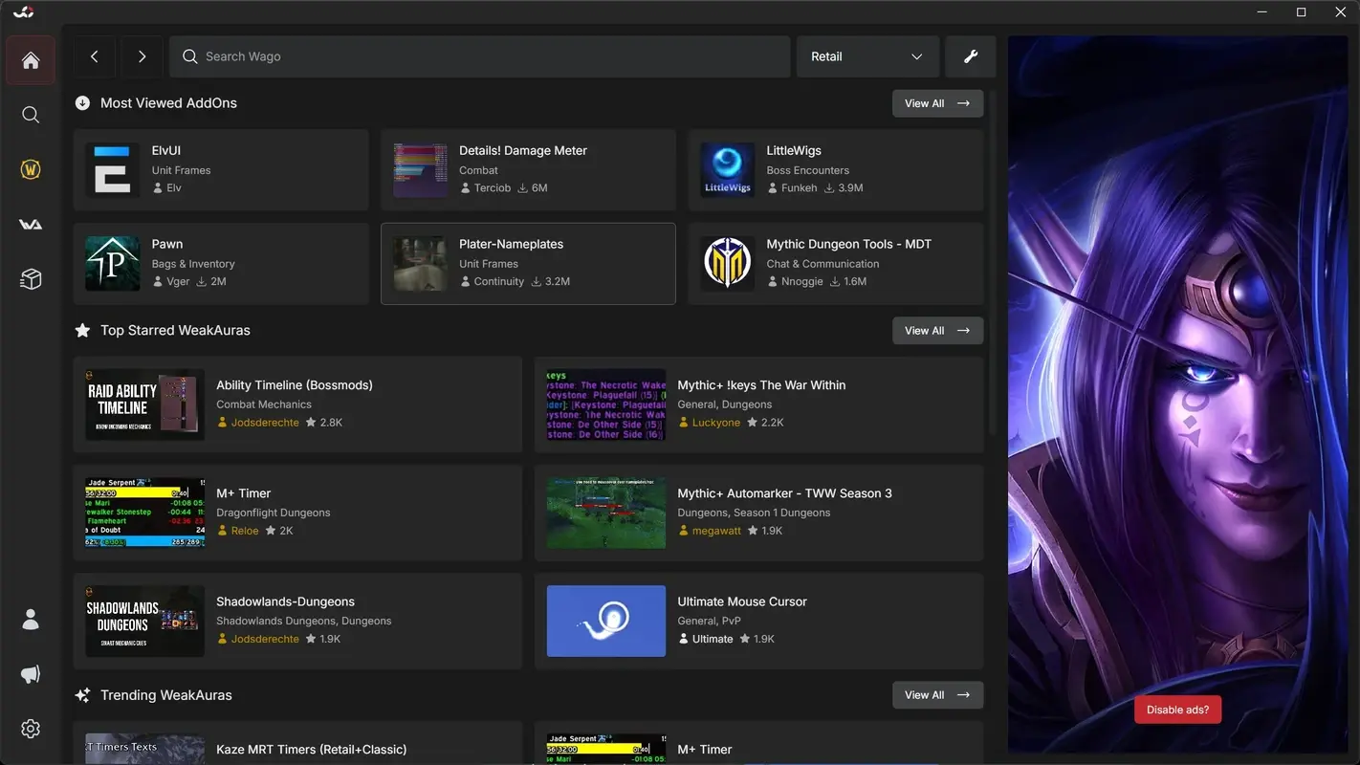Click the Search Wago input field
The width and height of the screenshot is (1360, 765).
[x=478, y=56]
